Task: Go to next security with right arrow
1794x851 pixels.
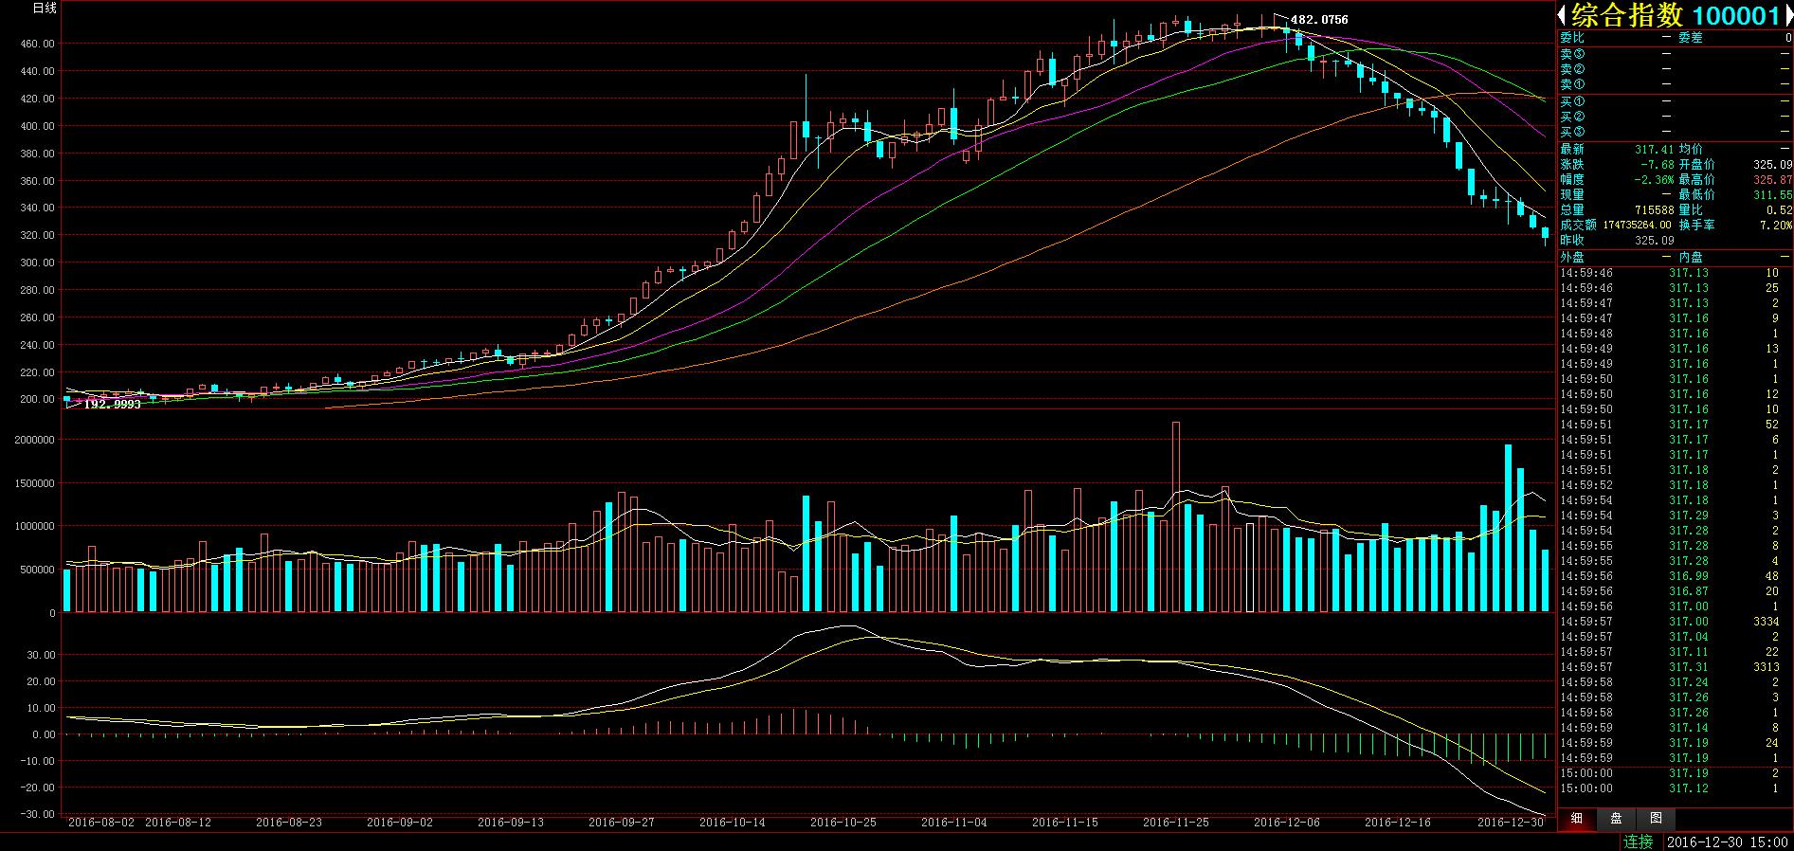Action: pos(1788,15)
